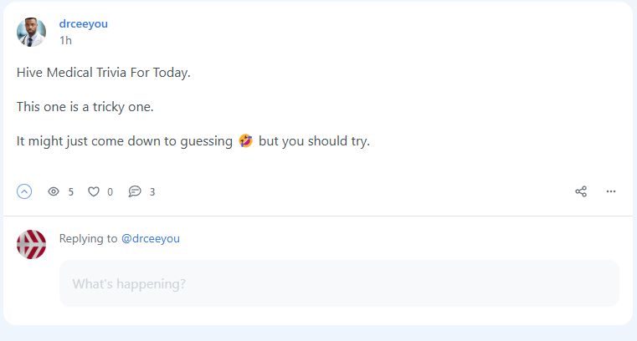637x341 pixels.
Task: Open drceeyou's profile picture
Action: pyautogui.click(x=31, y=32)
